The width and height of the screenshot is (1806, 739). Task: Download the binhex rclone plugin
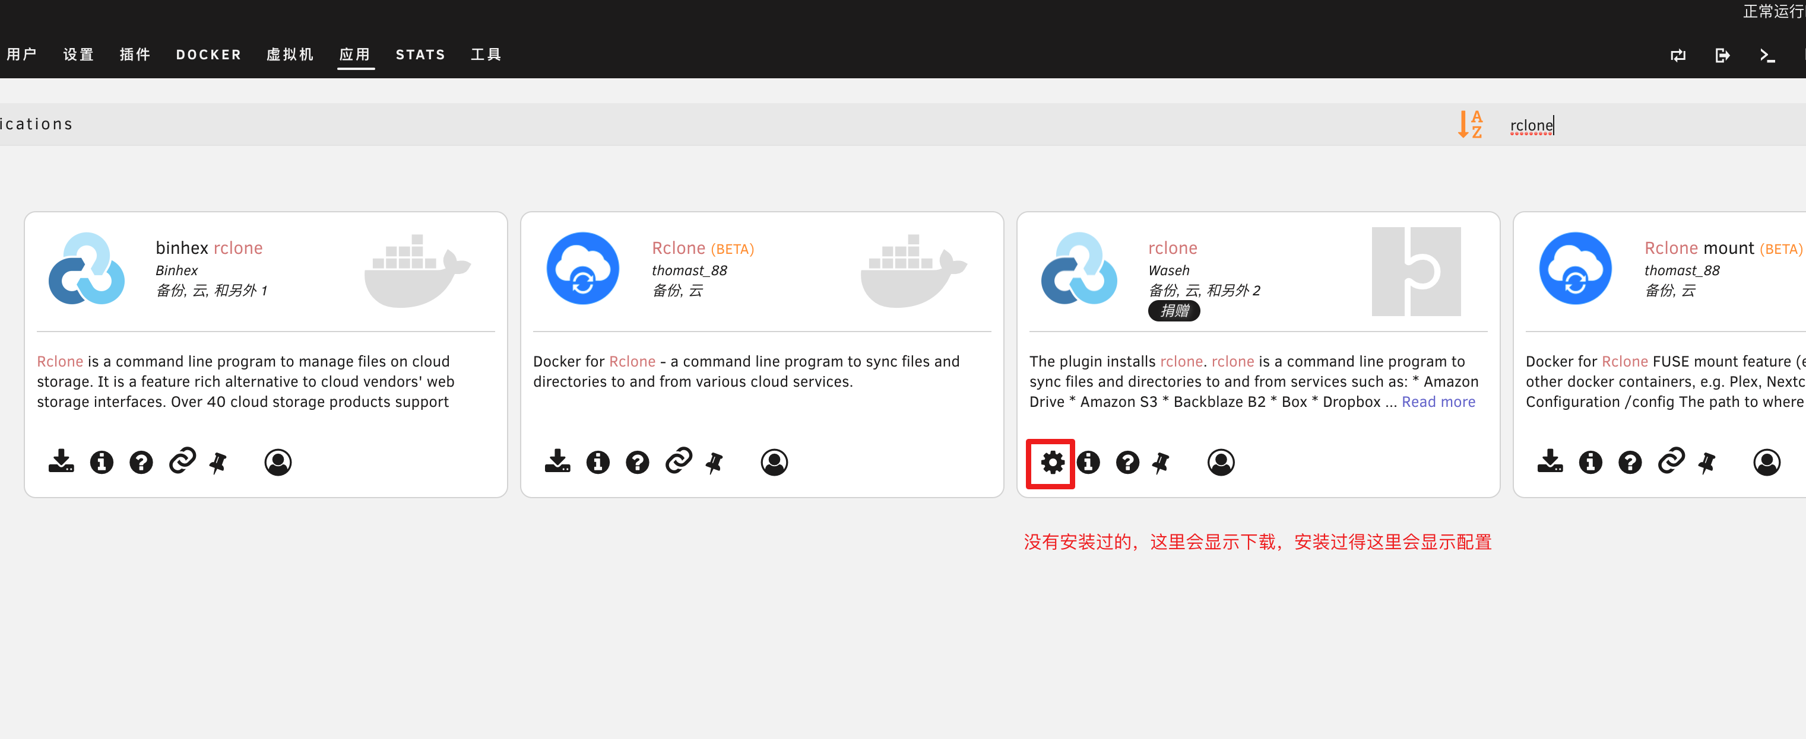(61, 462)
